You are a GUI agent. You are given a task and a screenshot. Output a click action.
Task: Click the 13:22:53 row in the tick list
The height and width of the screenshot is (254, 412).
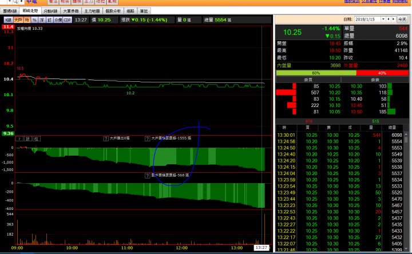coord(340,212)
